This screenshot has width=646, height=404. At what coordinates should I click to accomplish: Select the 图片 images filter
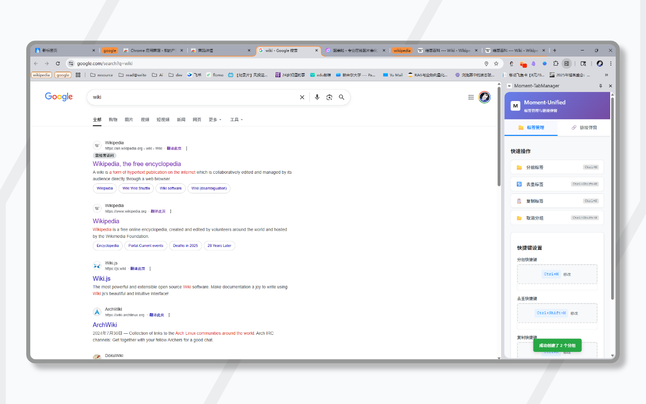point(129,120)
